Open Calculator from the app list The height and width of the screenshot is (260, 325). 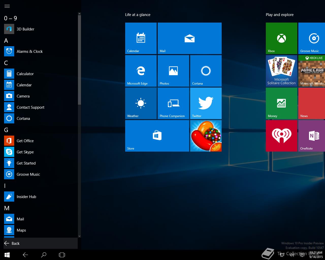tap(41, 74)
